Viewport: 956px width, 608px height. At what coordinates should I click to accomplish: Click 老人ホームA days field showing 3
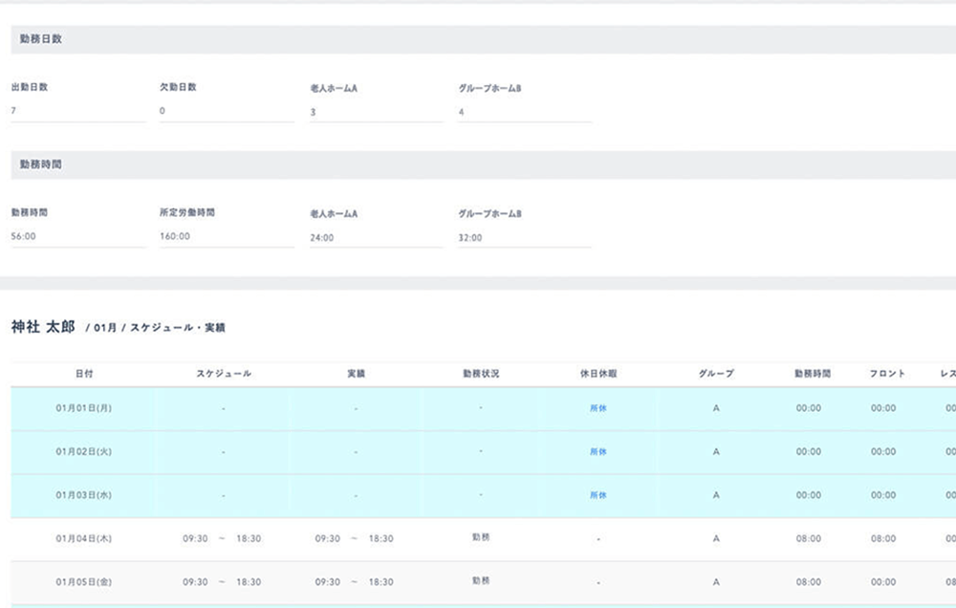click(376, 112)
